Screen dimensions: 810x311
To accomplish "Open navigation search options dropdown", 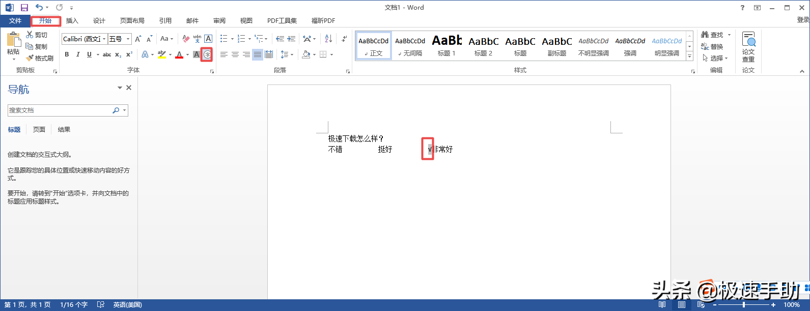I will (x=124, y=110).
